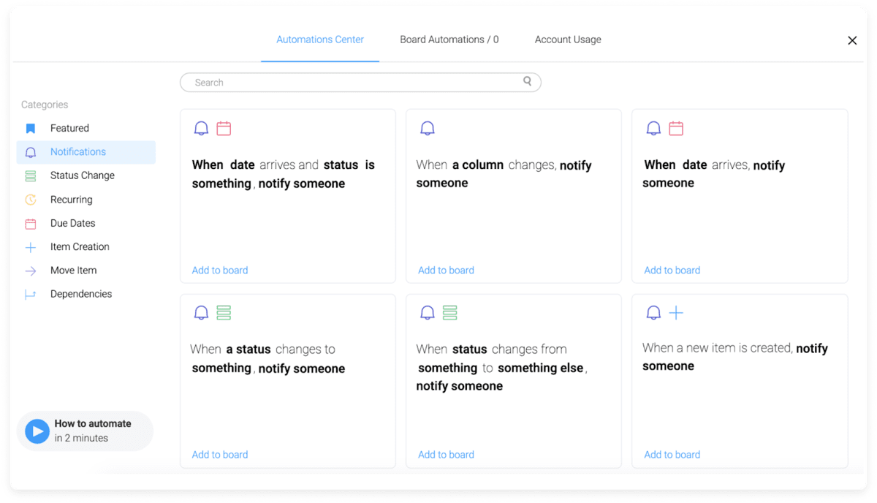Add 'new item is created' automation to board
The height and width of the screenshot is (503, 877).
672,455
